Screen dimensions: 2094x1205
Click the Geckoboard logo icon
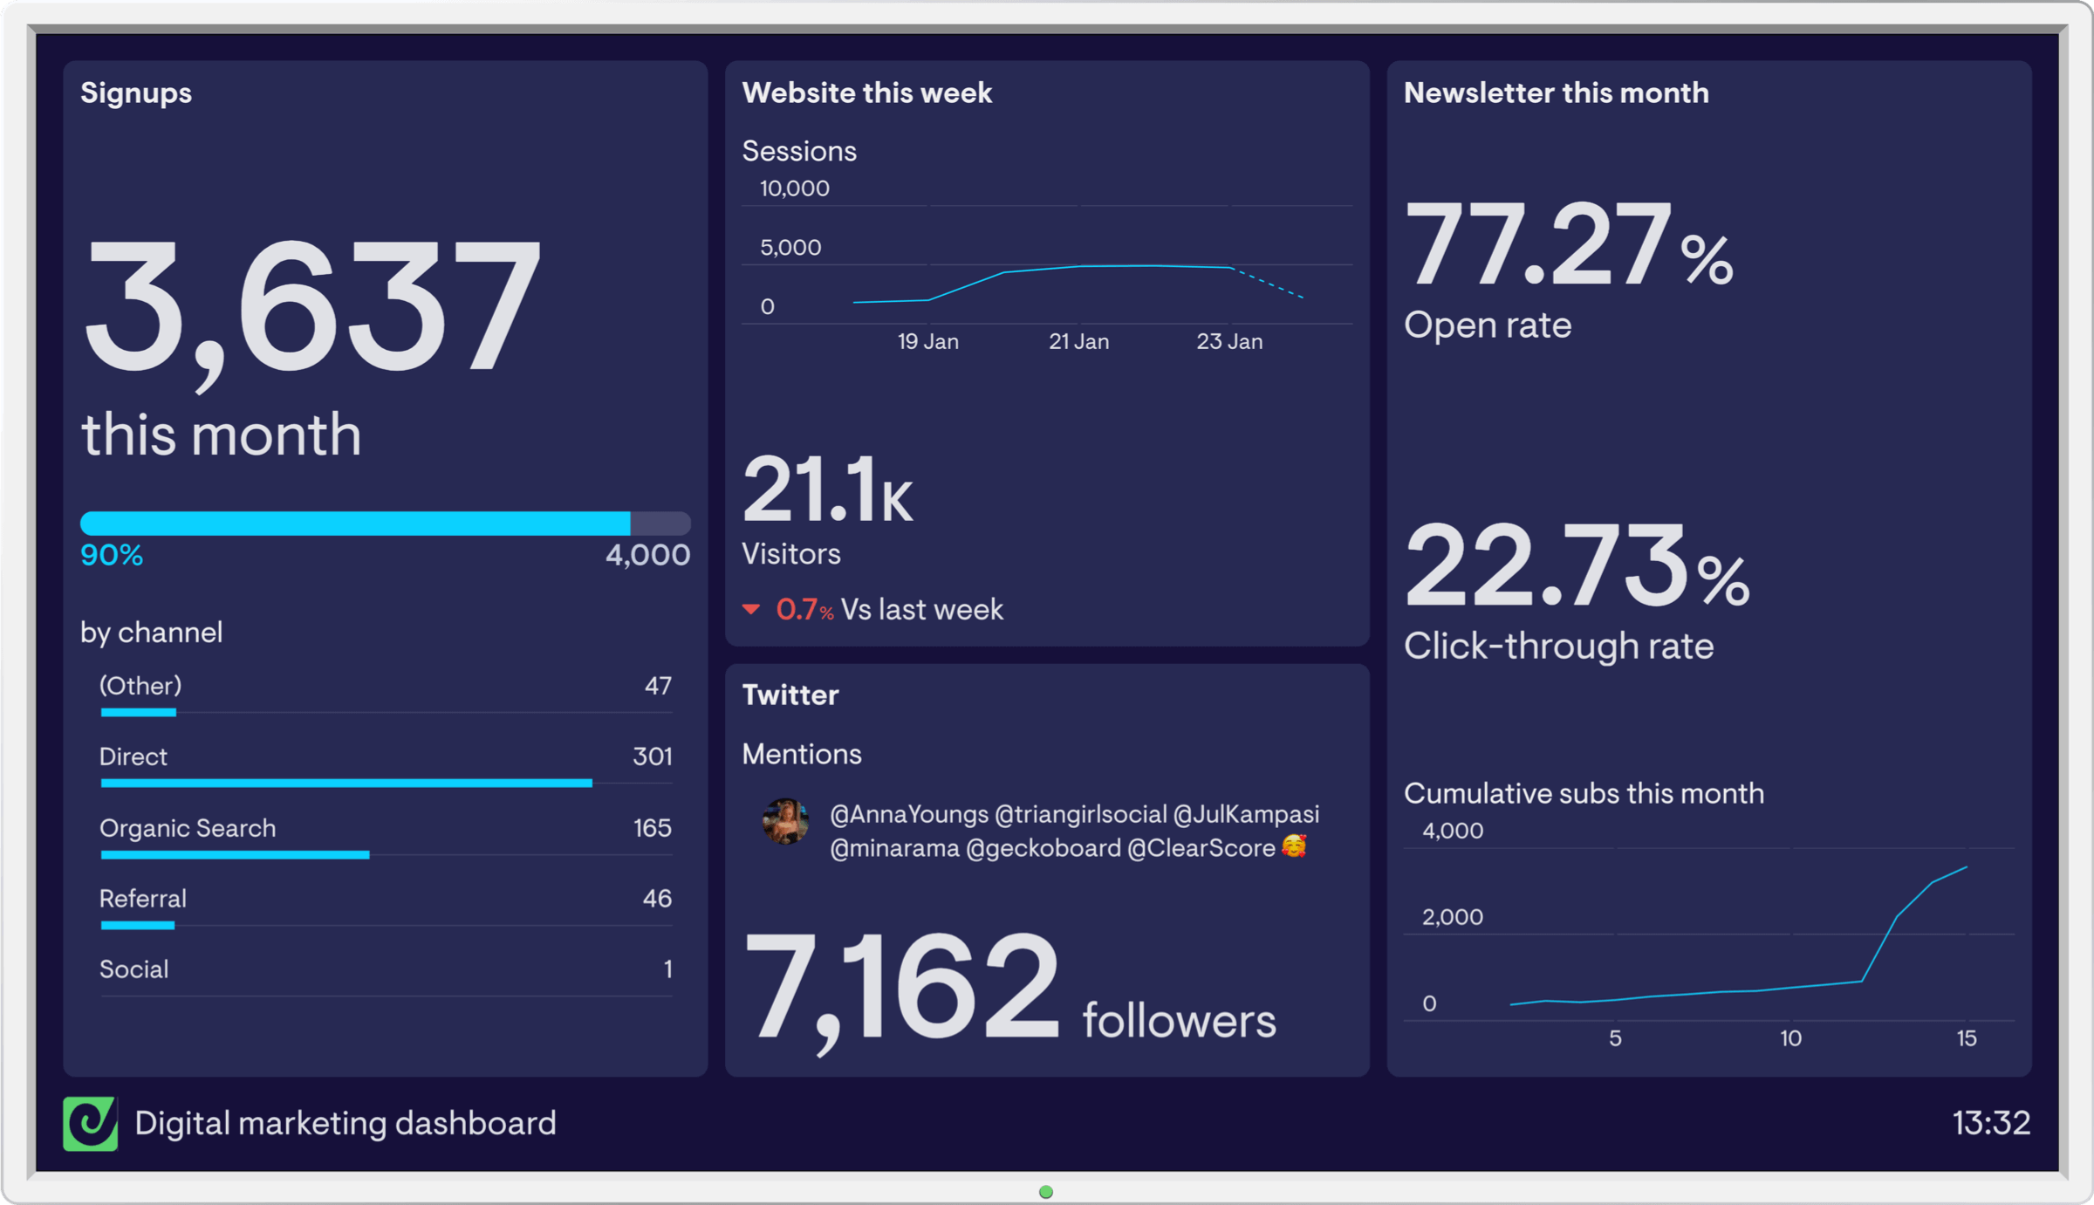(90, 1123)
